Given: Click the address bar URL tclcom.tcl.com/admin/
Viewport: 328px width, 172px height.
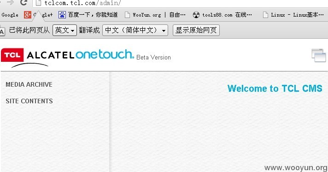Looking at the screenshot, I should click(x=82, y=3).
